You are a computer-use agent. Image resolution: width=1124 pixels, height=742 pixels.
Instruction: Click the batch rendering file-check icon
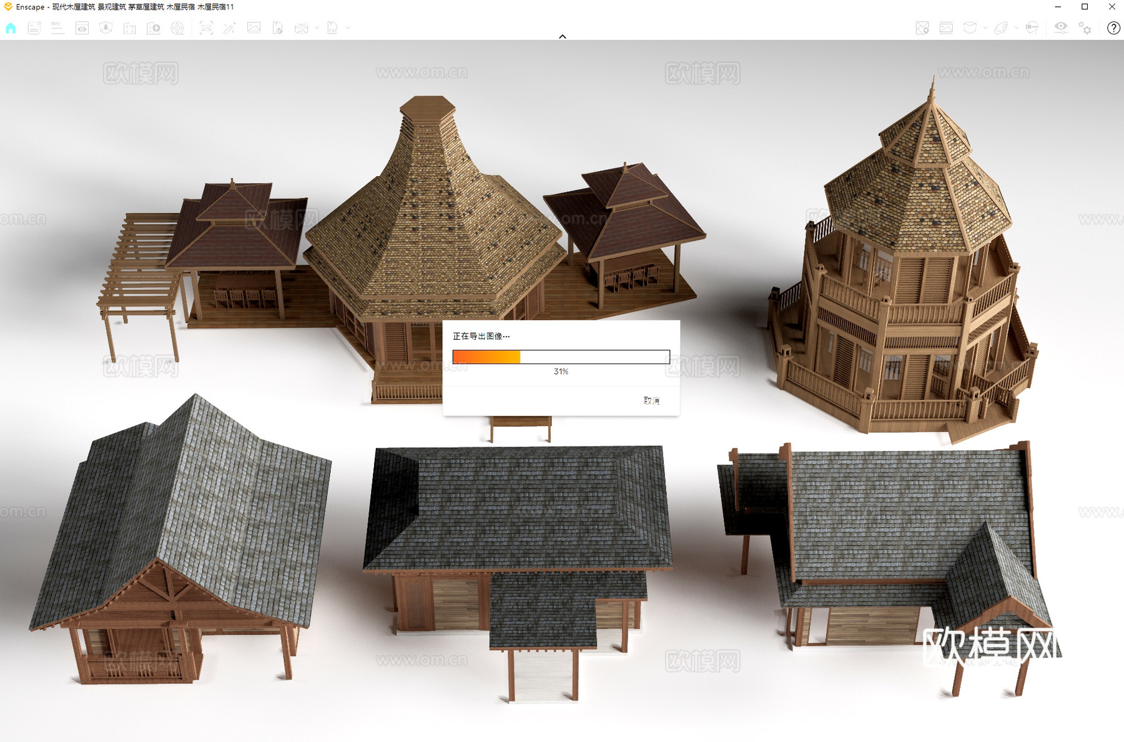tap(278, 28)
